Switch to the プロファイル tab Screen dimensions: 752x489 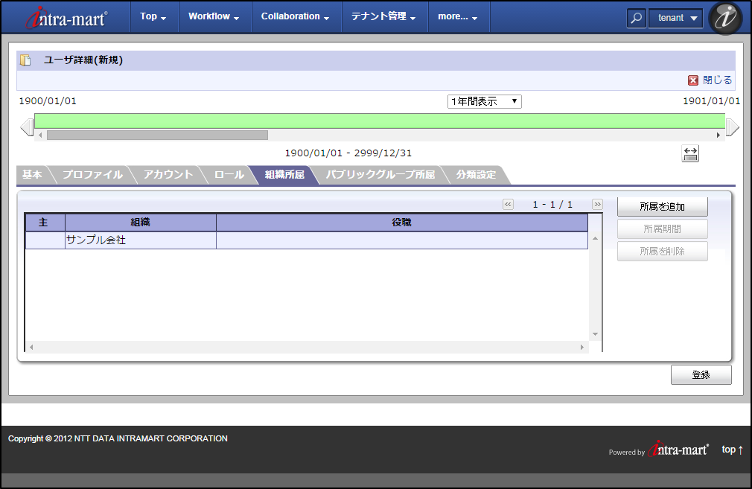point(92,175)
